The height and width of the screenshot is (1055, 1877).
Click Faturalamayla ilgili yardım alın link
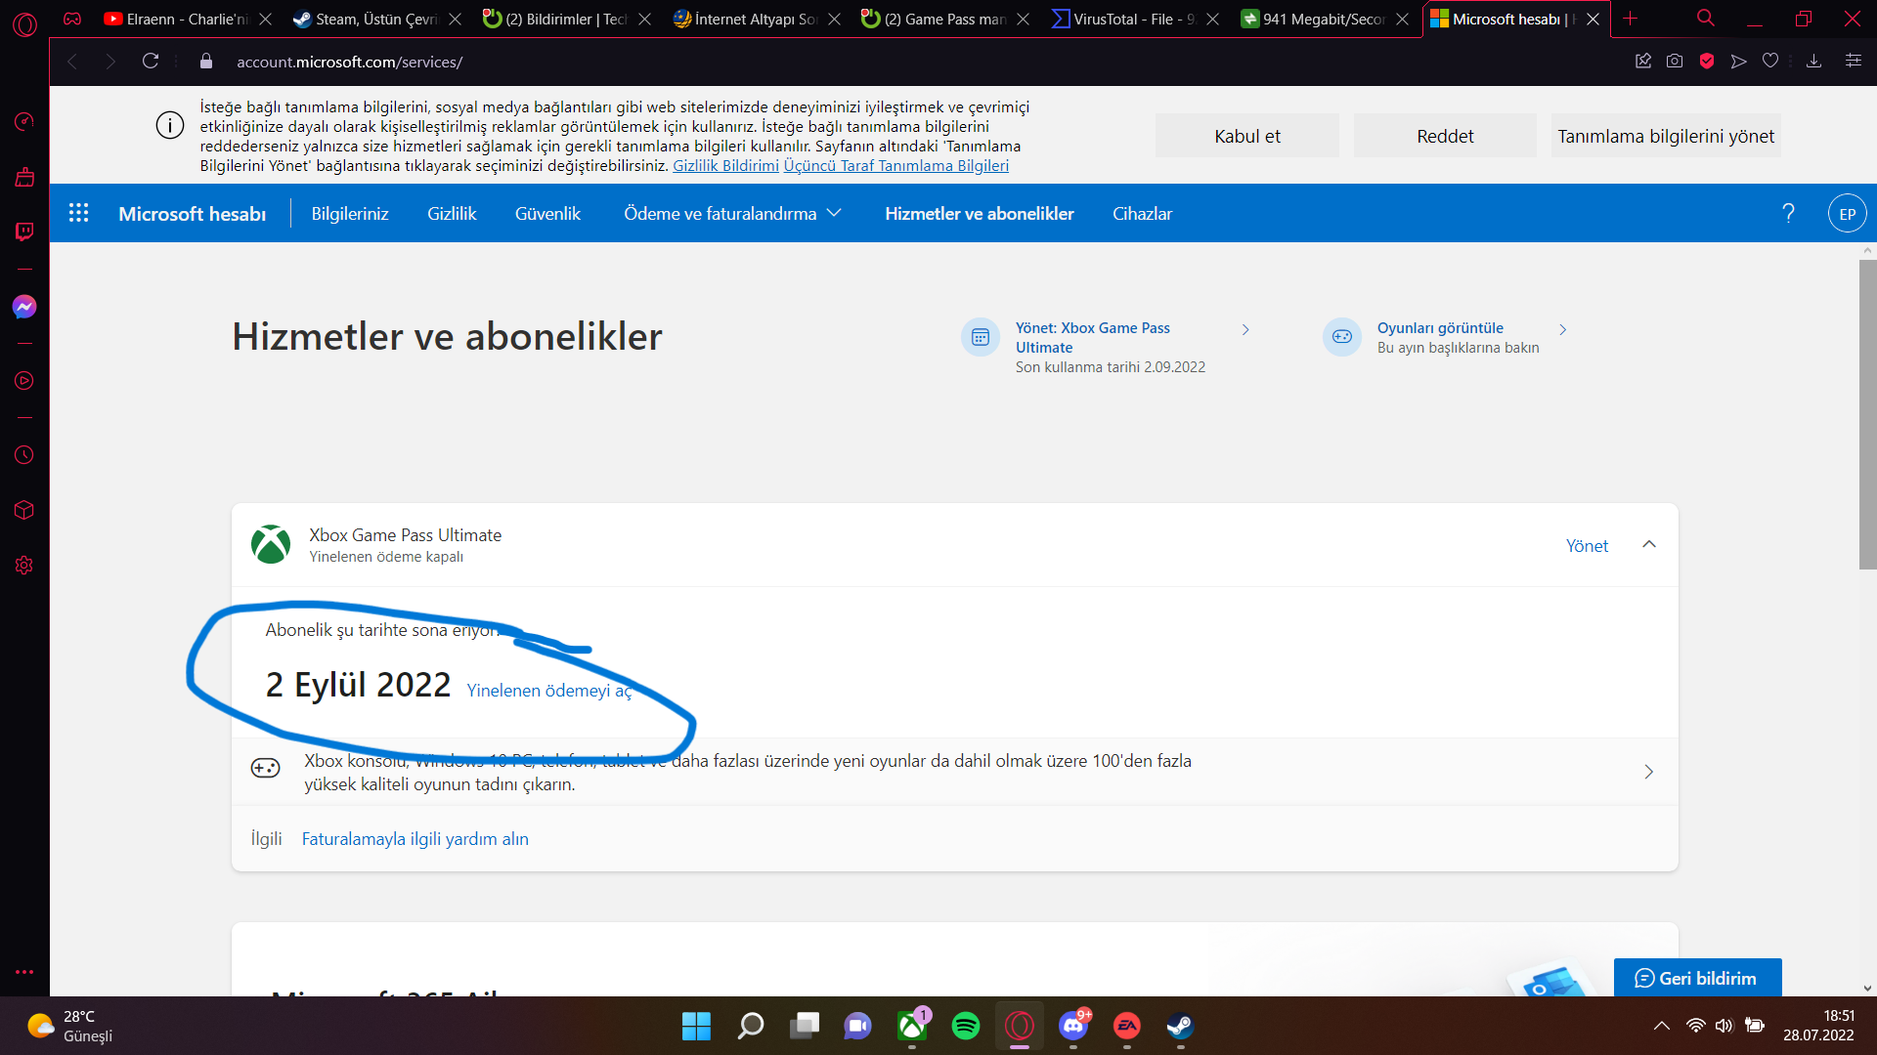(x=415, y=839)
